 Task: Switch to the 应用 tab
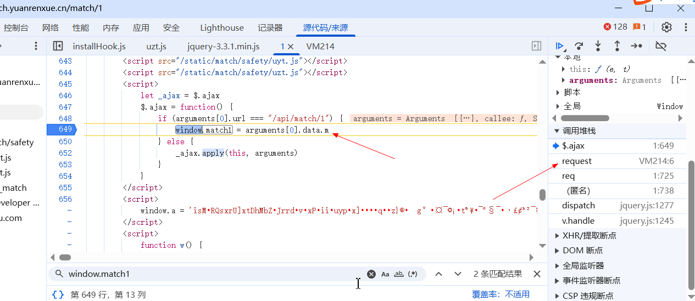(x=141, y=27)
